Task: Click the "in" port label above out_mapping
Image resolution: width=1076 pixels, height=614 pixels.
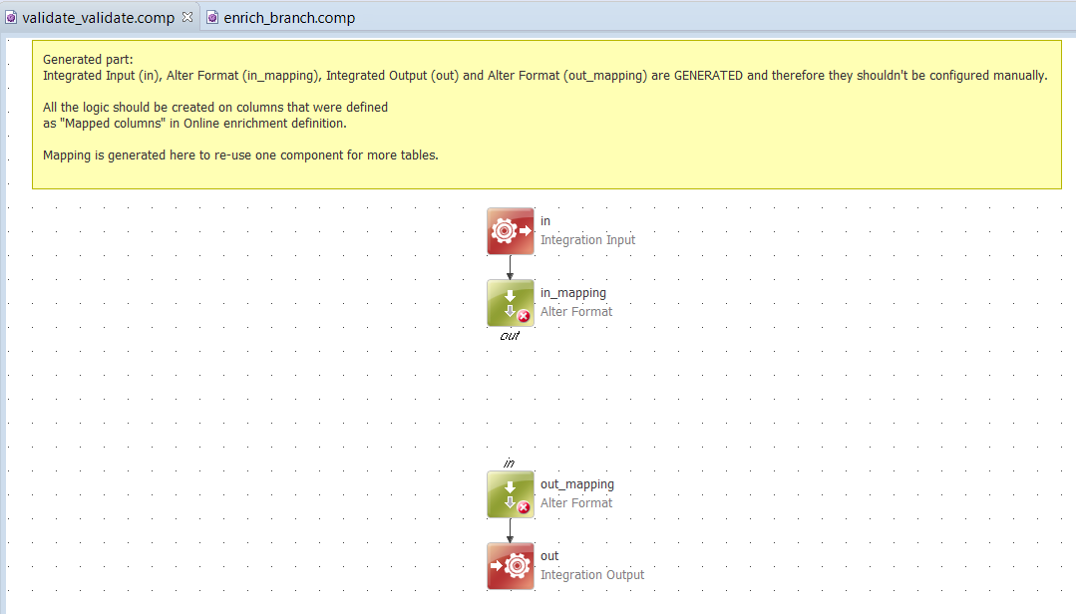Action: [509, 460]
